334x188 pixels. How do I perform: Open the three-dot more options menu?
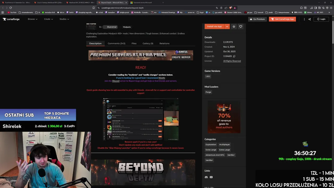pos(304,19)
